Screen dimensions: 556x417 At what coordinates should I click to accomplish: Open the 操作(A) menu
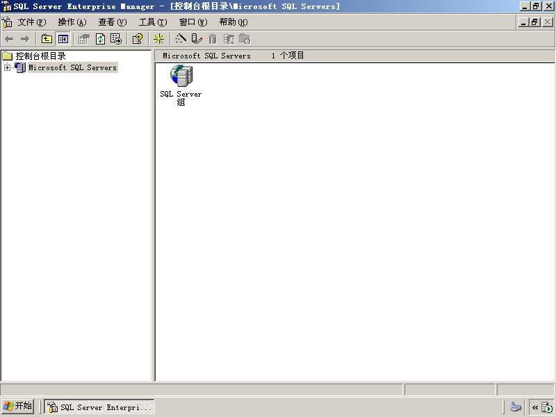click(x=72, y=22)
